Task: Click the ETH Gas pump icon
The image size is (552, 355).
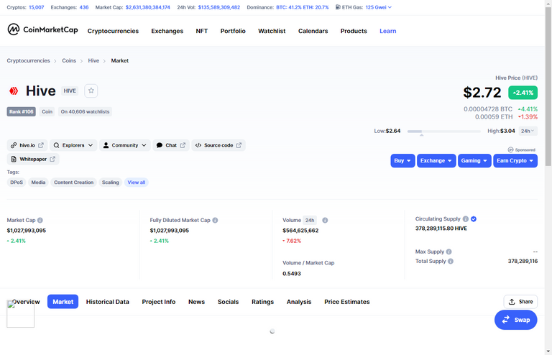Action: (338, 7)
